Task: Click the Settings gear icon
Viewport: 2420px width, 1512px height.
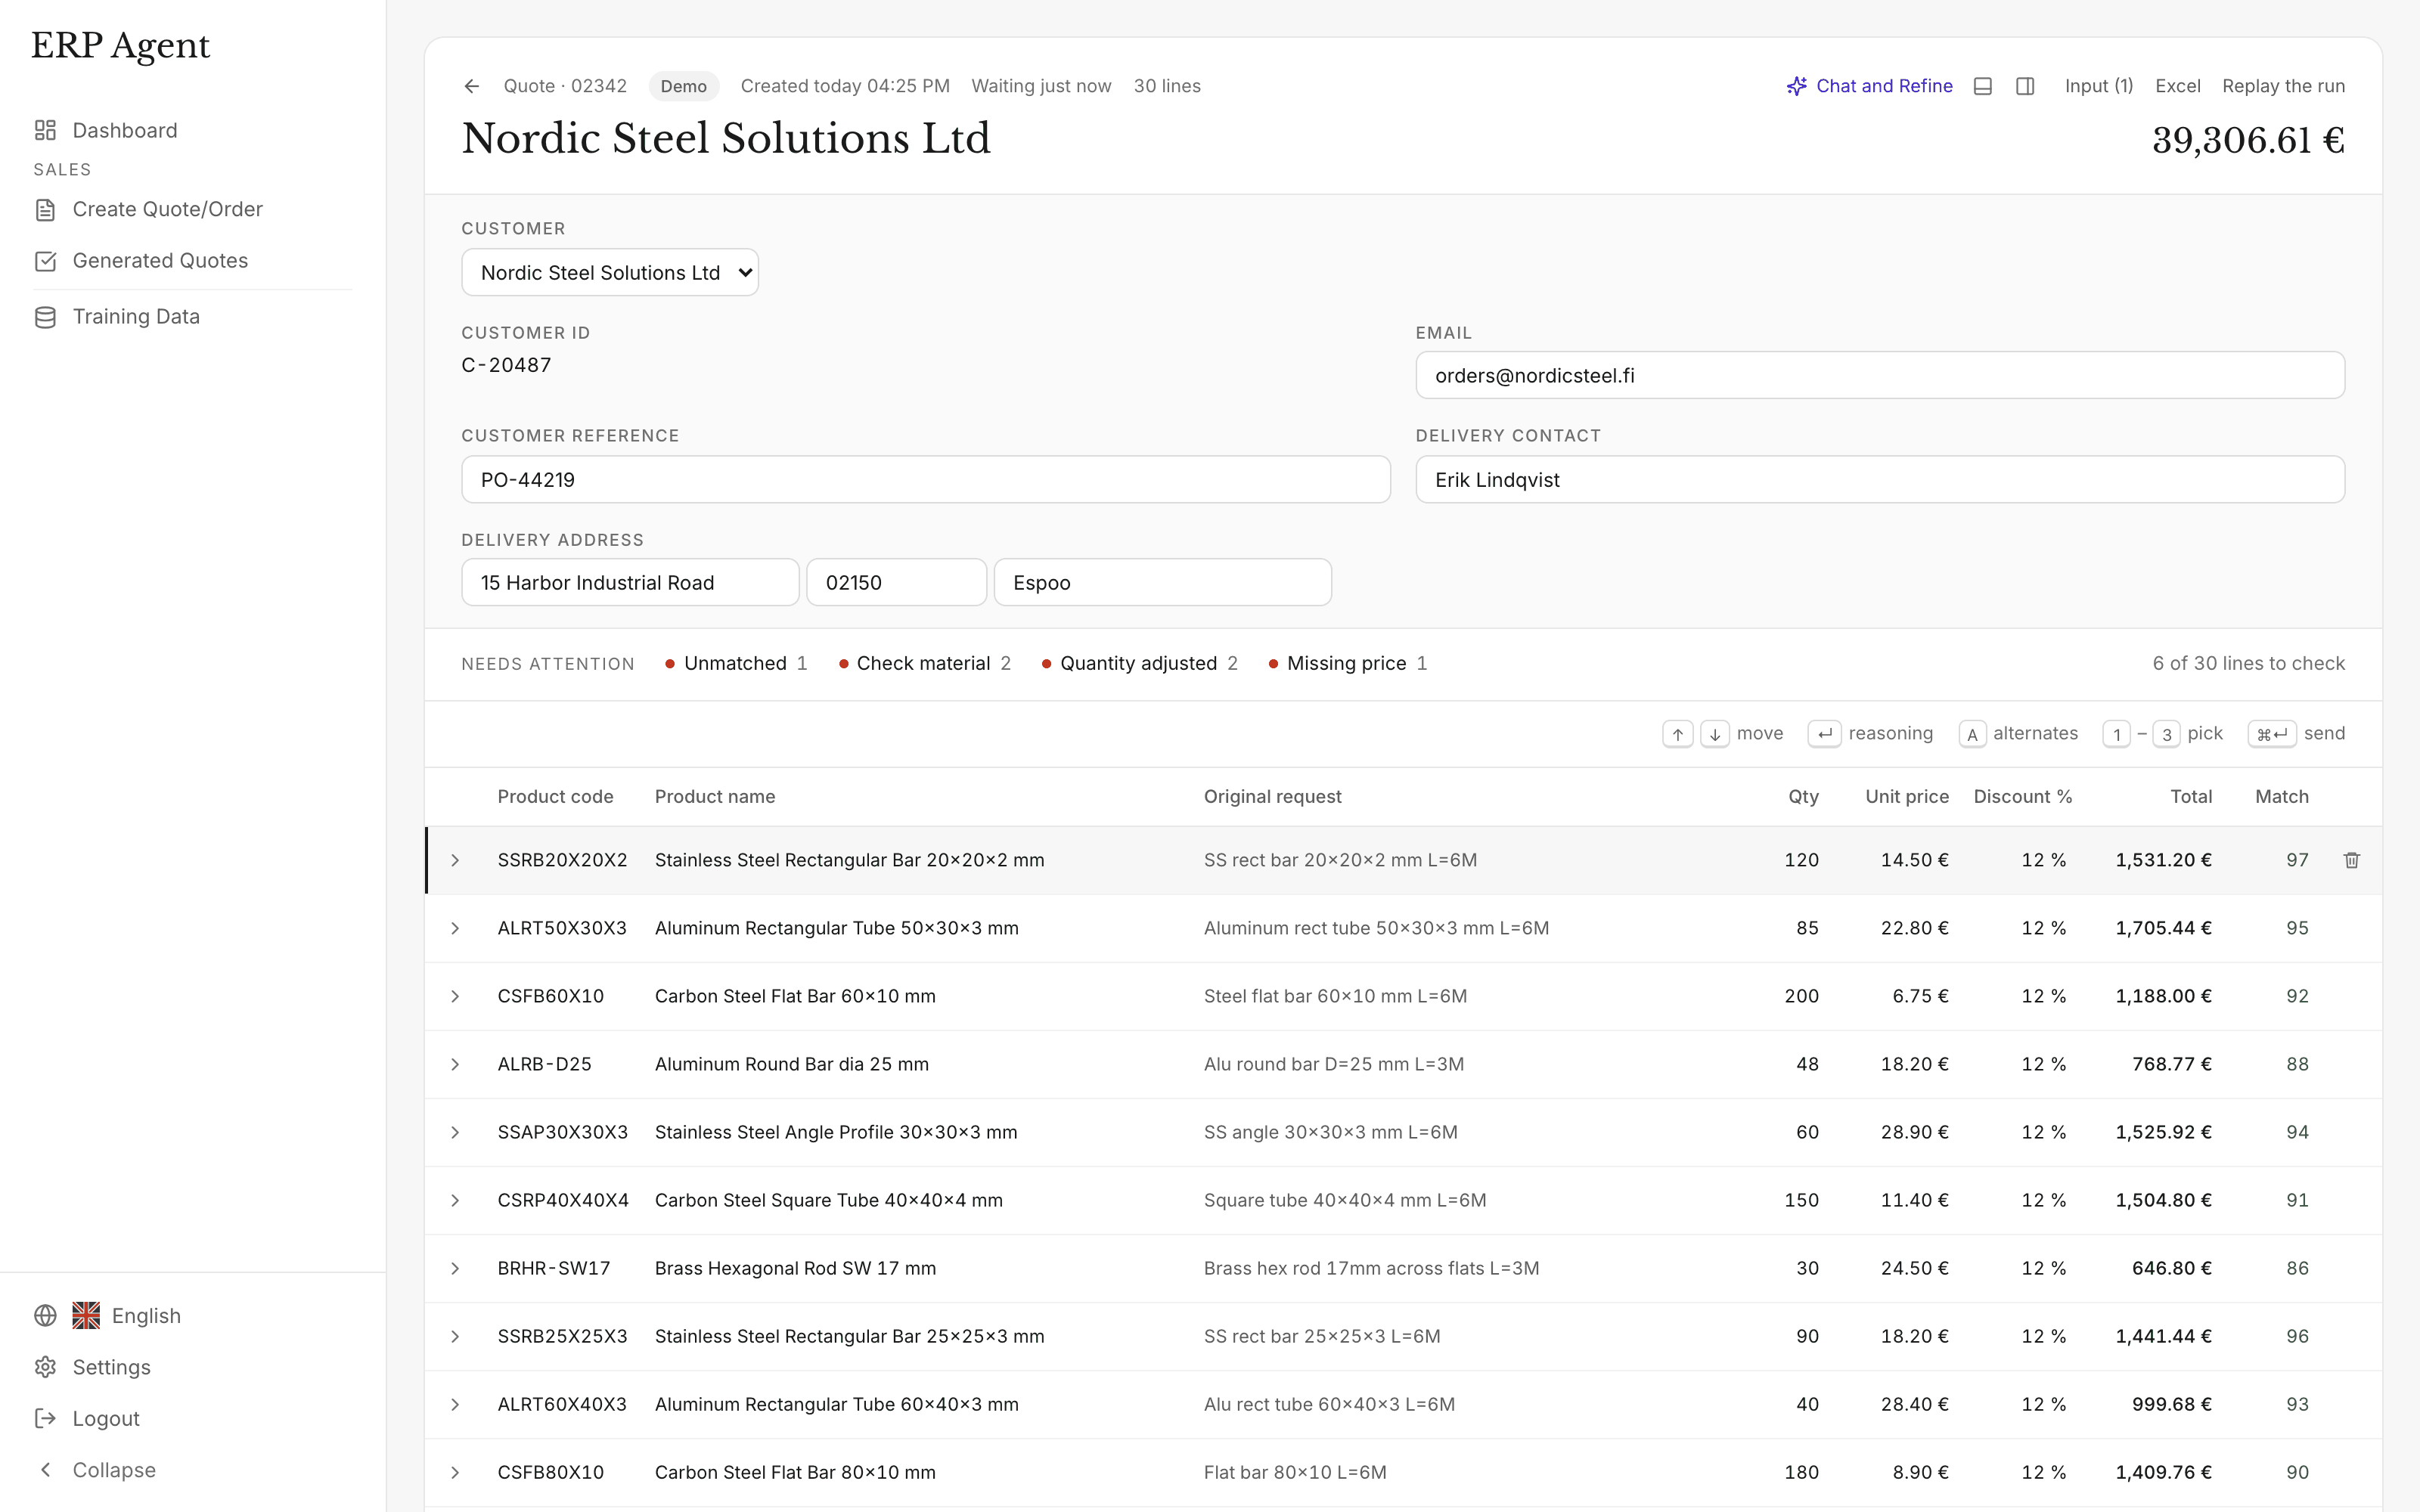Action: coord(45,1367)
